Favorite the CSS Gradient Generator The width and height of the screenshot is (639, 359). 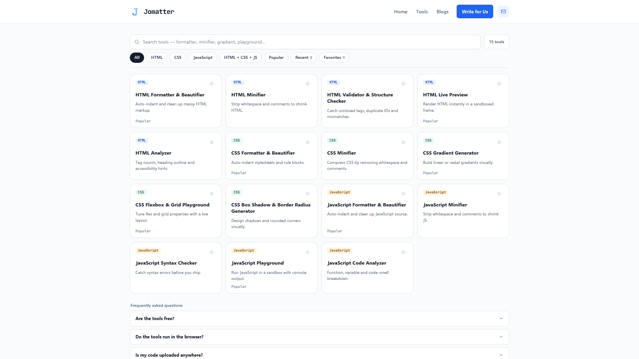click(x=499, y=142)
